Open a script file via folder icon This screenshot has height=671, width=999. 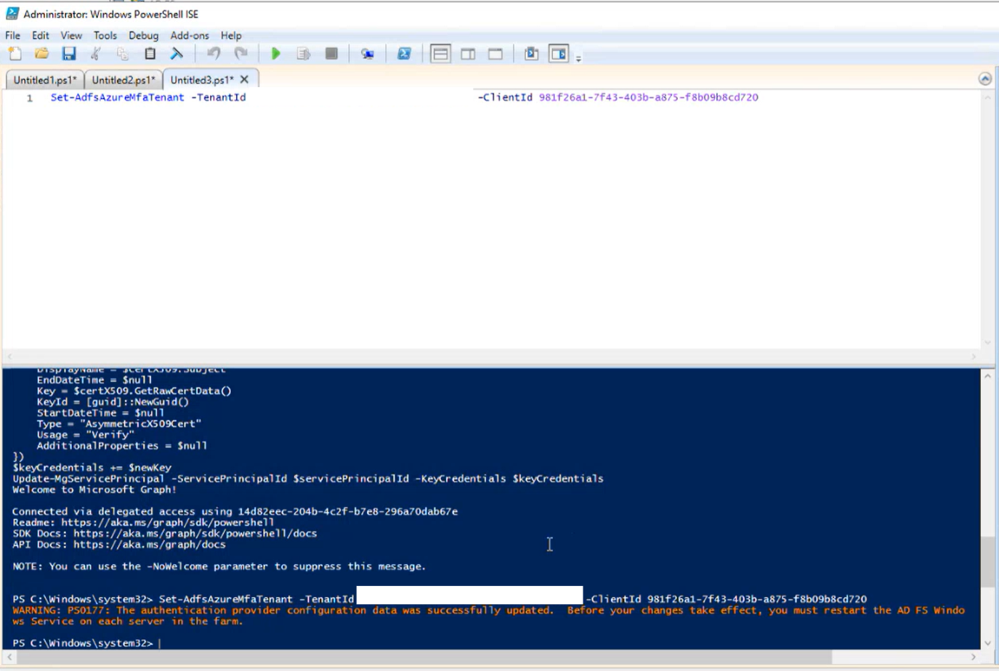42,54
